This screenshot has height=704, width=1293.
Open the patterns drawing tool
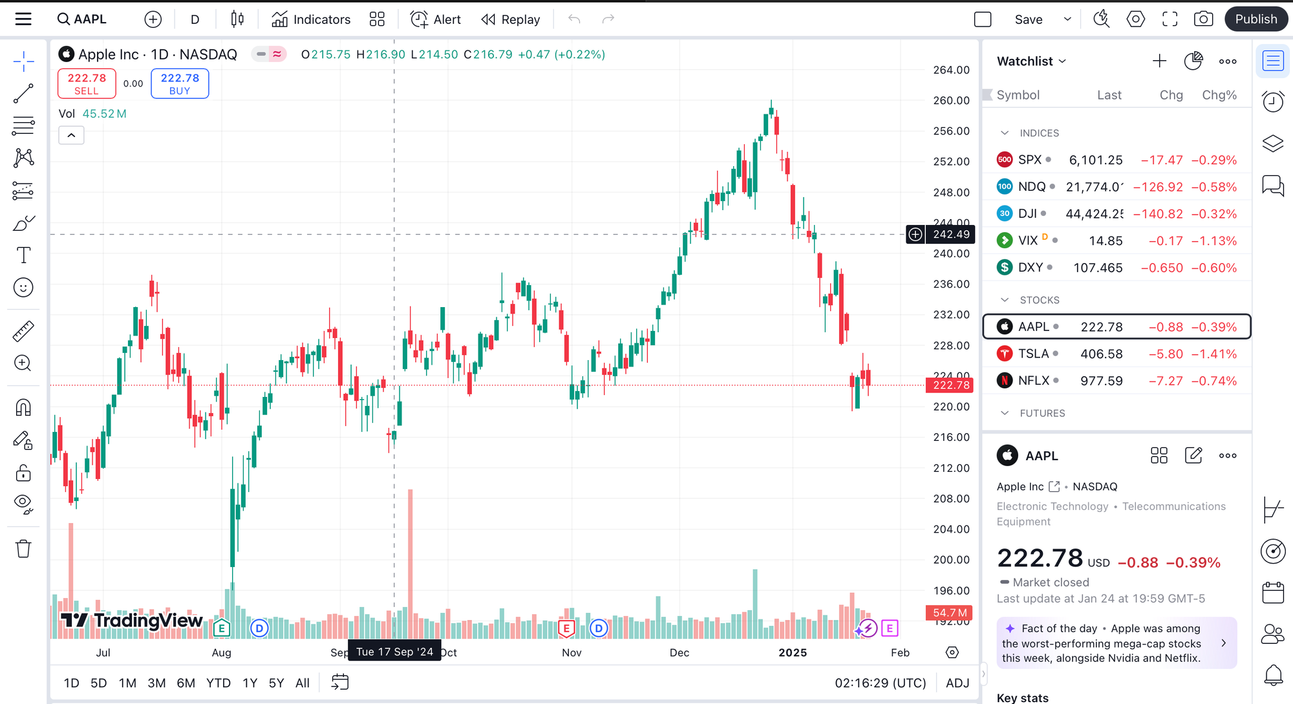coord(23,158)
